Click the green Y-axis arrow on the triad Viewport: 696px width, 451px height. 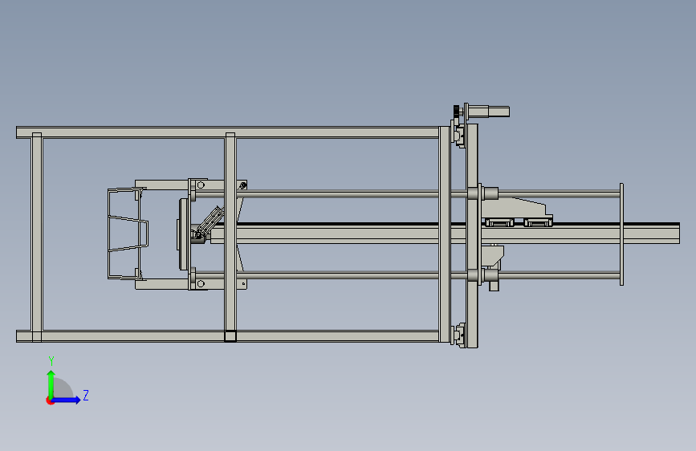coord(51,384)
